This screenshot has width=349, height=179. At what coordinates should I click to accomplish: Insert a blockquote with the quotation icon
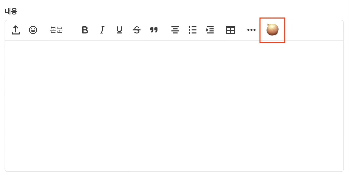point(154,30)
